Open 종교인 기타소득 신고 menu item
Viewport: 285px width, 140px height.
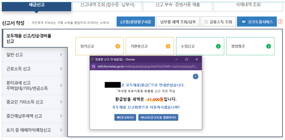tap(35, 102)
